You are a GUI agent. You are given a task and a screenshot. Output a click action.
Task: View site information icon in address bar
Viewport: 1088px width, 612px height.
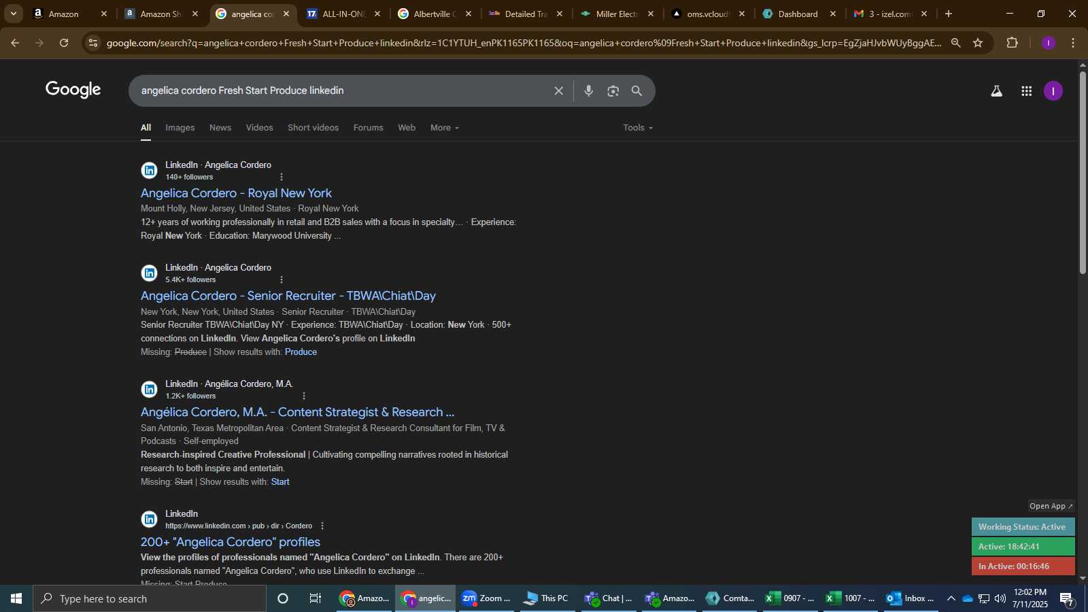pos(94,43)
